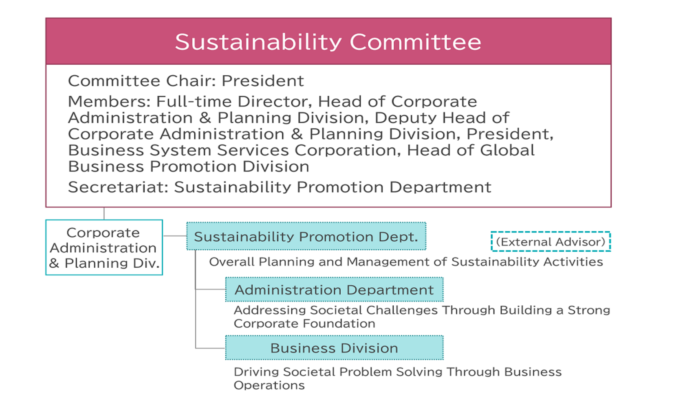This screenshot has width=688, height=414.
Task: Click the branch line to Business Division
Action: pos(210,348)
